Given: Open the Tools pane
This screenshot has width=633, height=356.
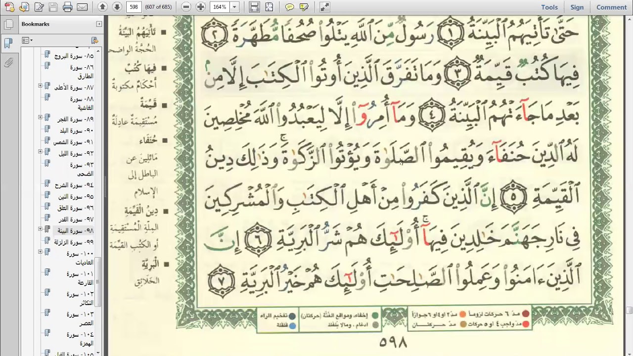Looking at the screenshot, I should [549, 7].
